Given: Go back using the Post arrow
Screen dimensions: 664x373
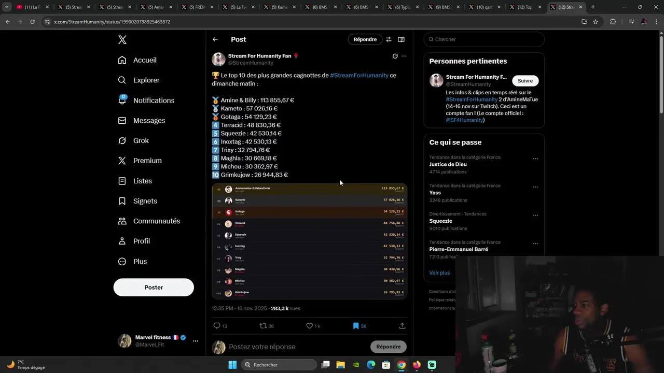Looking at the screenshot, I should (x=215, y=39).
